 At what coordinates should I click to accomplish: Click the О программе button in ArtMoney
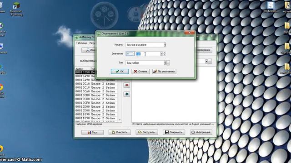pos(204,50)
